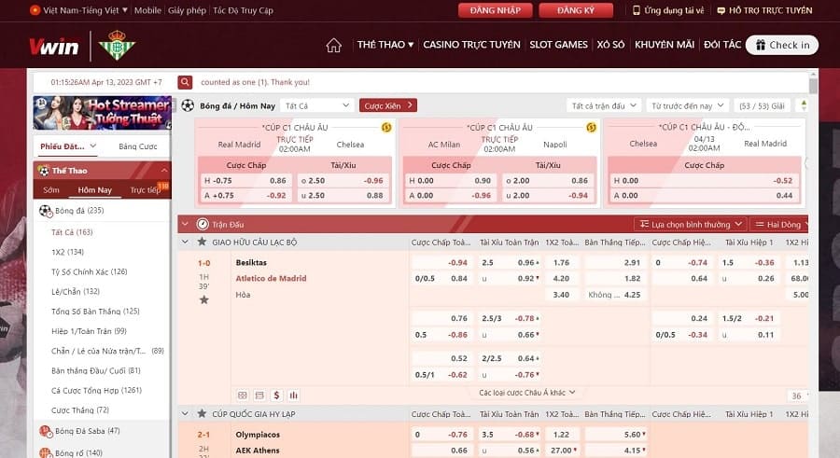This screenshot has height=458, width=840.
Task: Select H -0.75 odds 0.86 for Real Madrid
Action: tap(245, 181)
